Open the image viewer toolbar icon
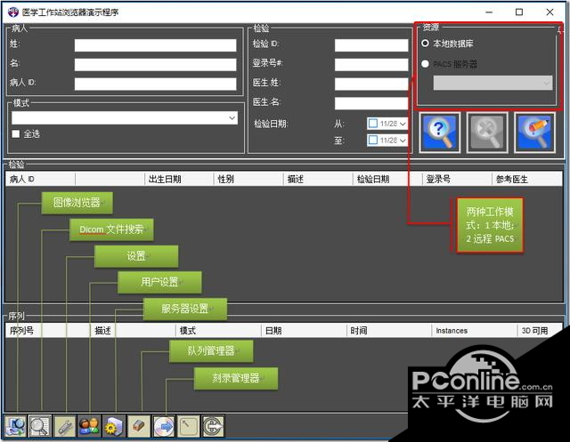This screenshot has width=570, height=442. (15, 426)
